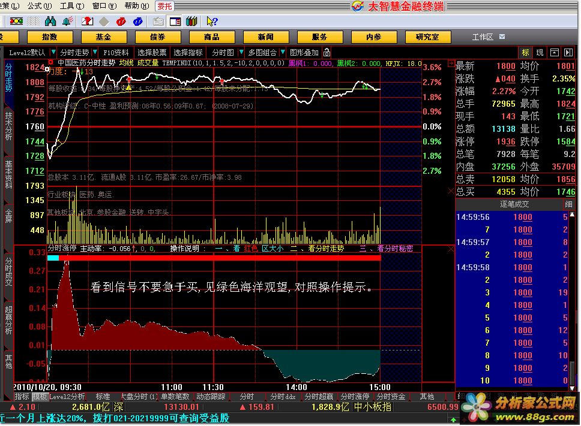Open the 商品 category button
Image resolution: width=581 pixels, height=426 pixels.
[212, 37]
